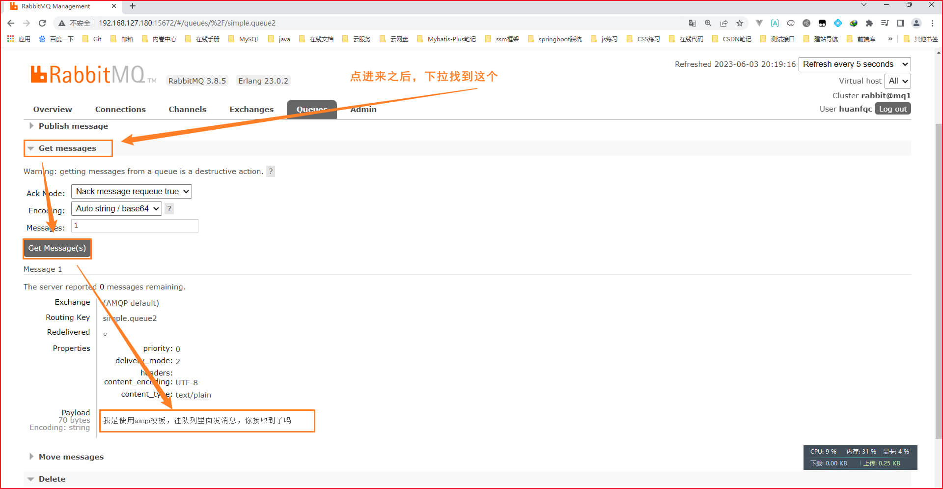This screenshot has width=943, height=489.
Task: Open the 百度一下 bookmark
Action: 56,39
